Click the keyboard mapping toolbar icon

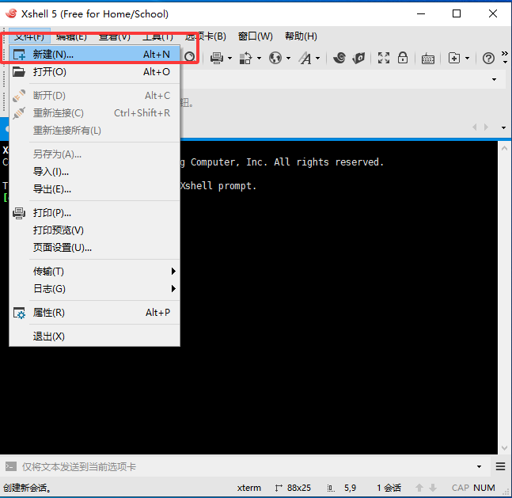[428, 59]
